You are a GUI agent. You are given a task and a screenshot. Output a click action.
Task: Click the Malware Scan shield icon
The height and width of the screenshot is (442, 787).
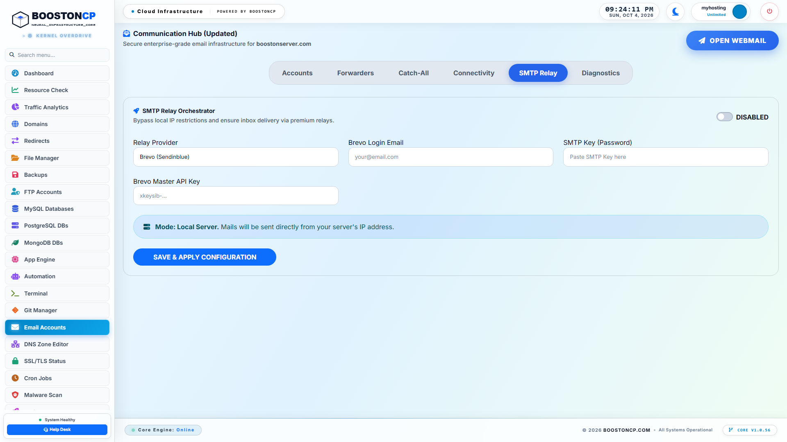tap(15, 395)
